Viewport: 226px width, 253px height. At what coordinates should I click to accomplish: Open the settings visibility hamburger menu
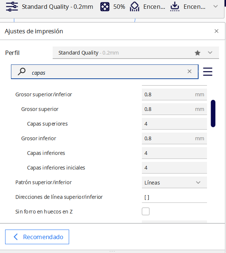click(208, 72)
